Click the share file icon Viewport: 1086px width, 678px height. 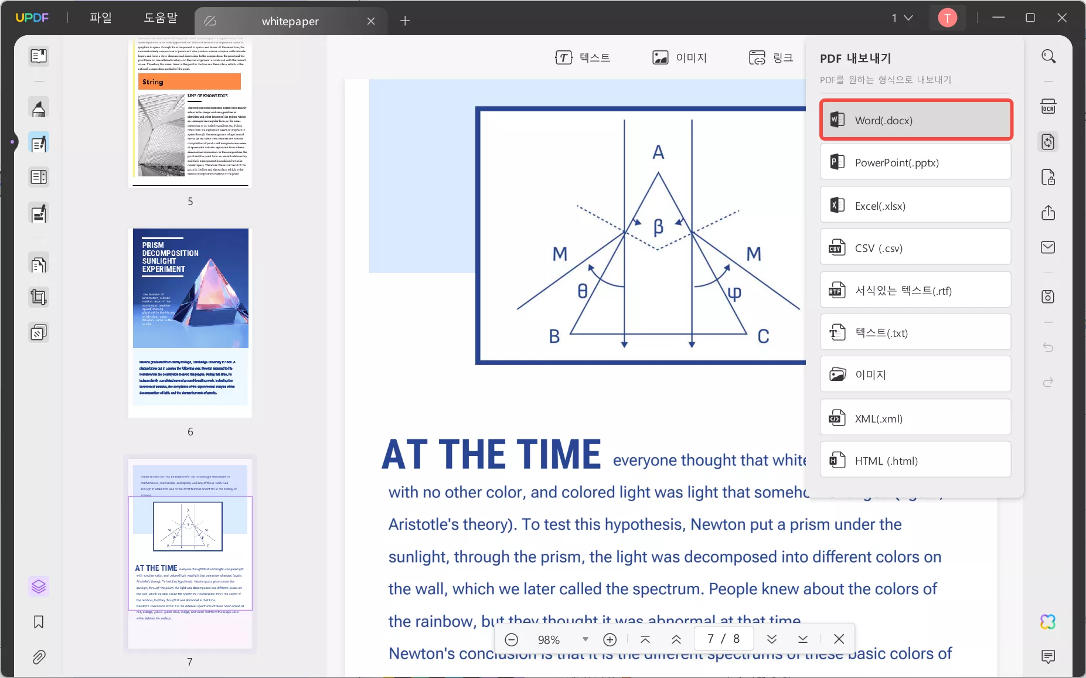[x=1048, y=212]
